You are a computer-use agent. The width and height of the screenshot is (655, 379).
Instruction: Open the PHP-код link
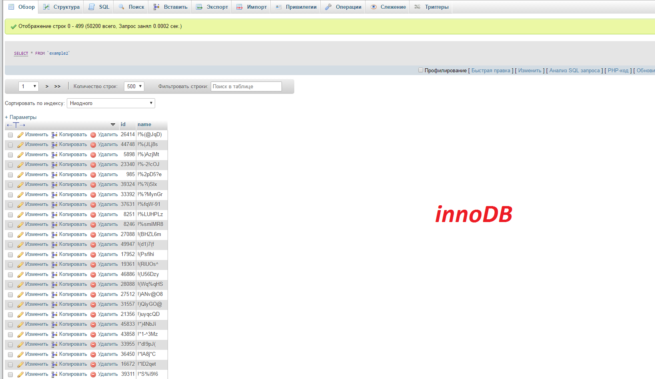coord(618,70)
